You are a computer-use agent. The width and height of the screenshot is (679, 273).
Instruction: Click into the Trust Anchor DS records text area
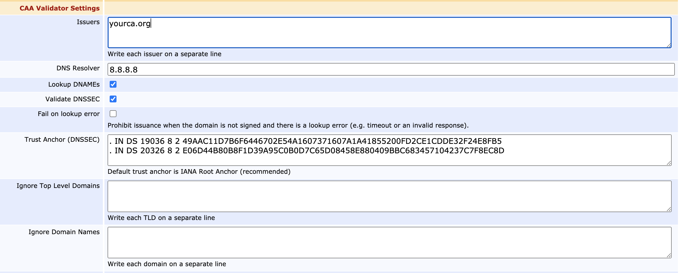(x=389, y=150)
